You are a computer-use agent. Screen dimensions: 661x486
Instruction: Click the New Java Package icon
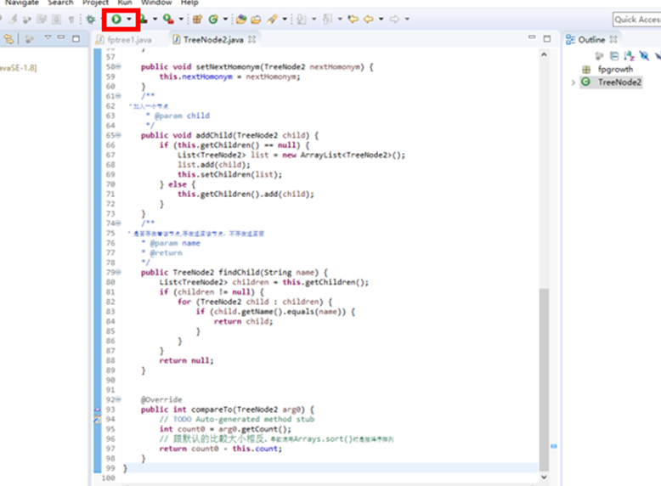(196, 19)
